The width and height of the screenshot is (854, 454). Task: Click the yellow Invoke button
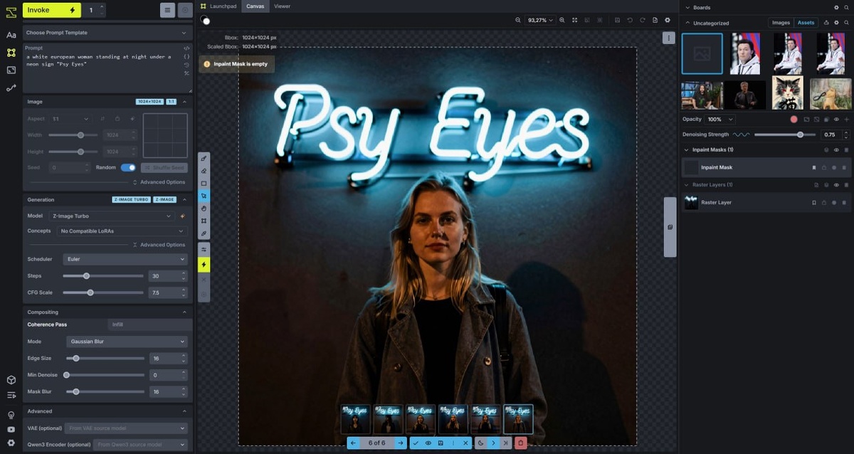(52, 10)
